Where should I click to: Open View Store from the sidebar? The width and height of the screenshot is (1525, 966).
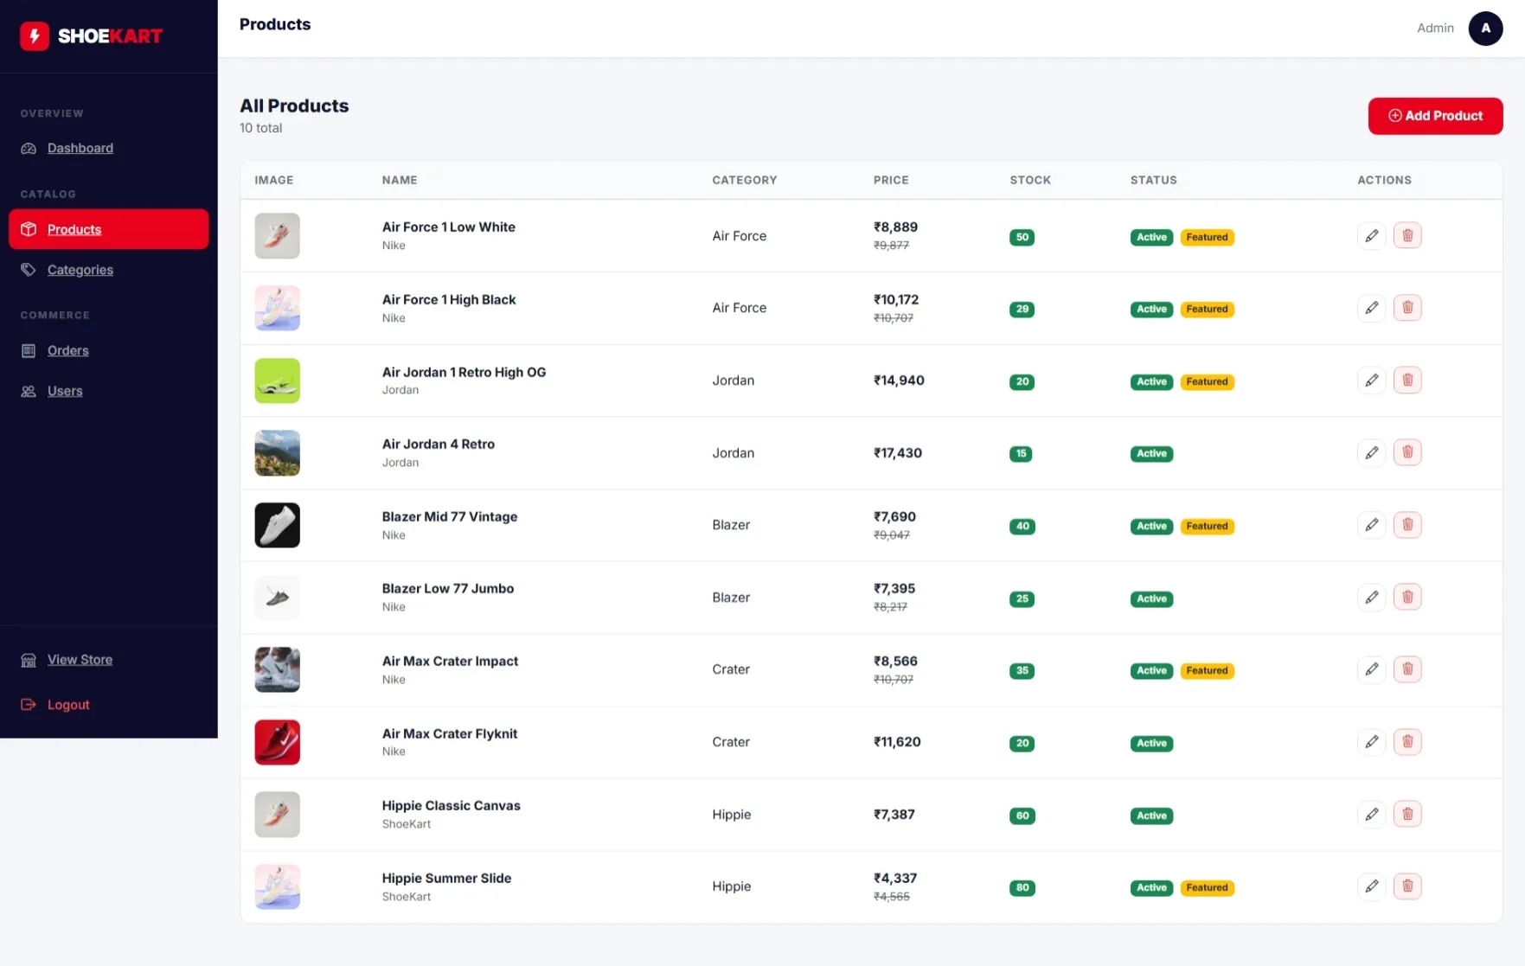[x=80, y=659]
